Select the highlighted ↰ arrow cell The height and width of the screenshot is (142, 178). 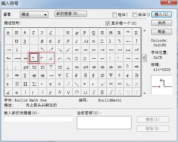pos(34,58)
